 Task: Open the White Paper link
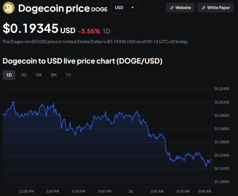tap(216, 7)
